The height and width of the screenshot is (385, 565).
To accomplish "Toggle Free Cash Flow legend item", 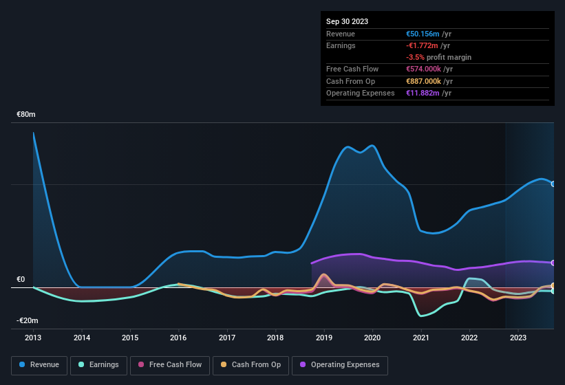I will [169, 365].
